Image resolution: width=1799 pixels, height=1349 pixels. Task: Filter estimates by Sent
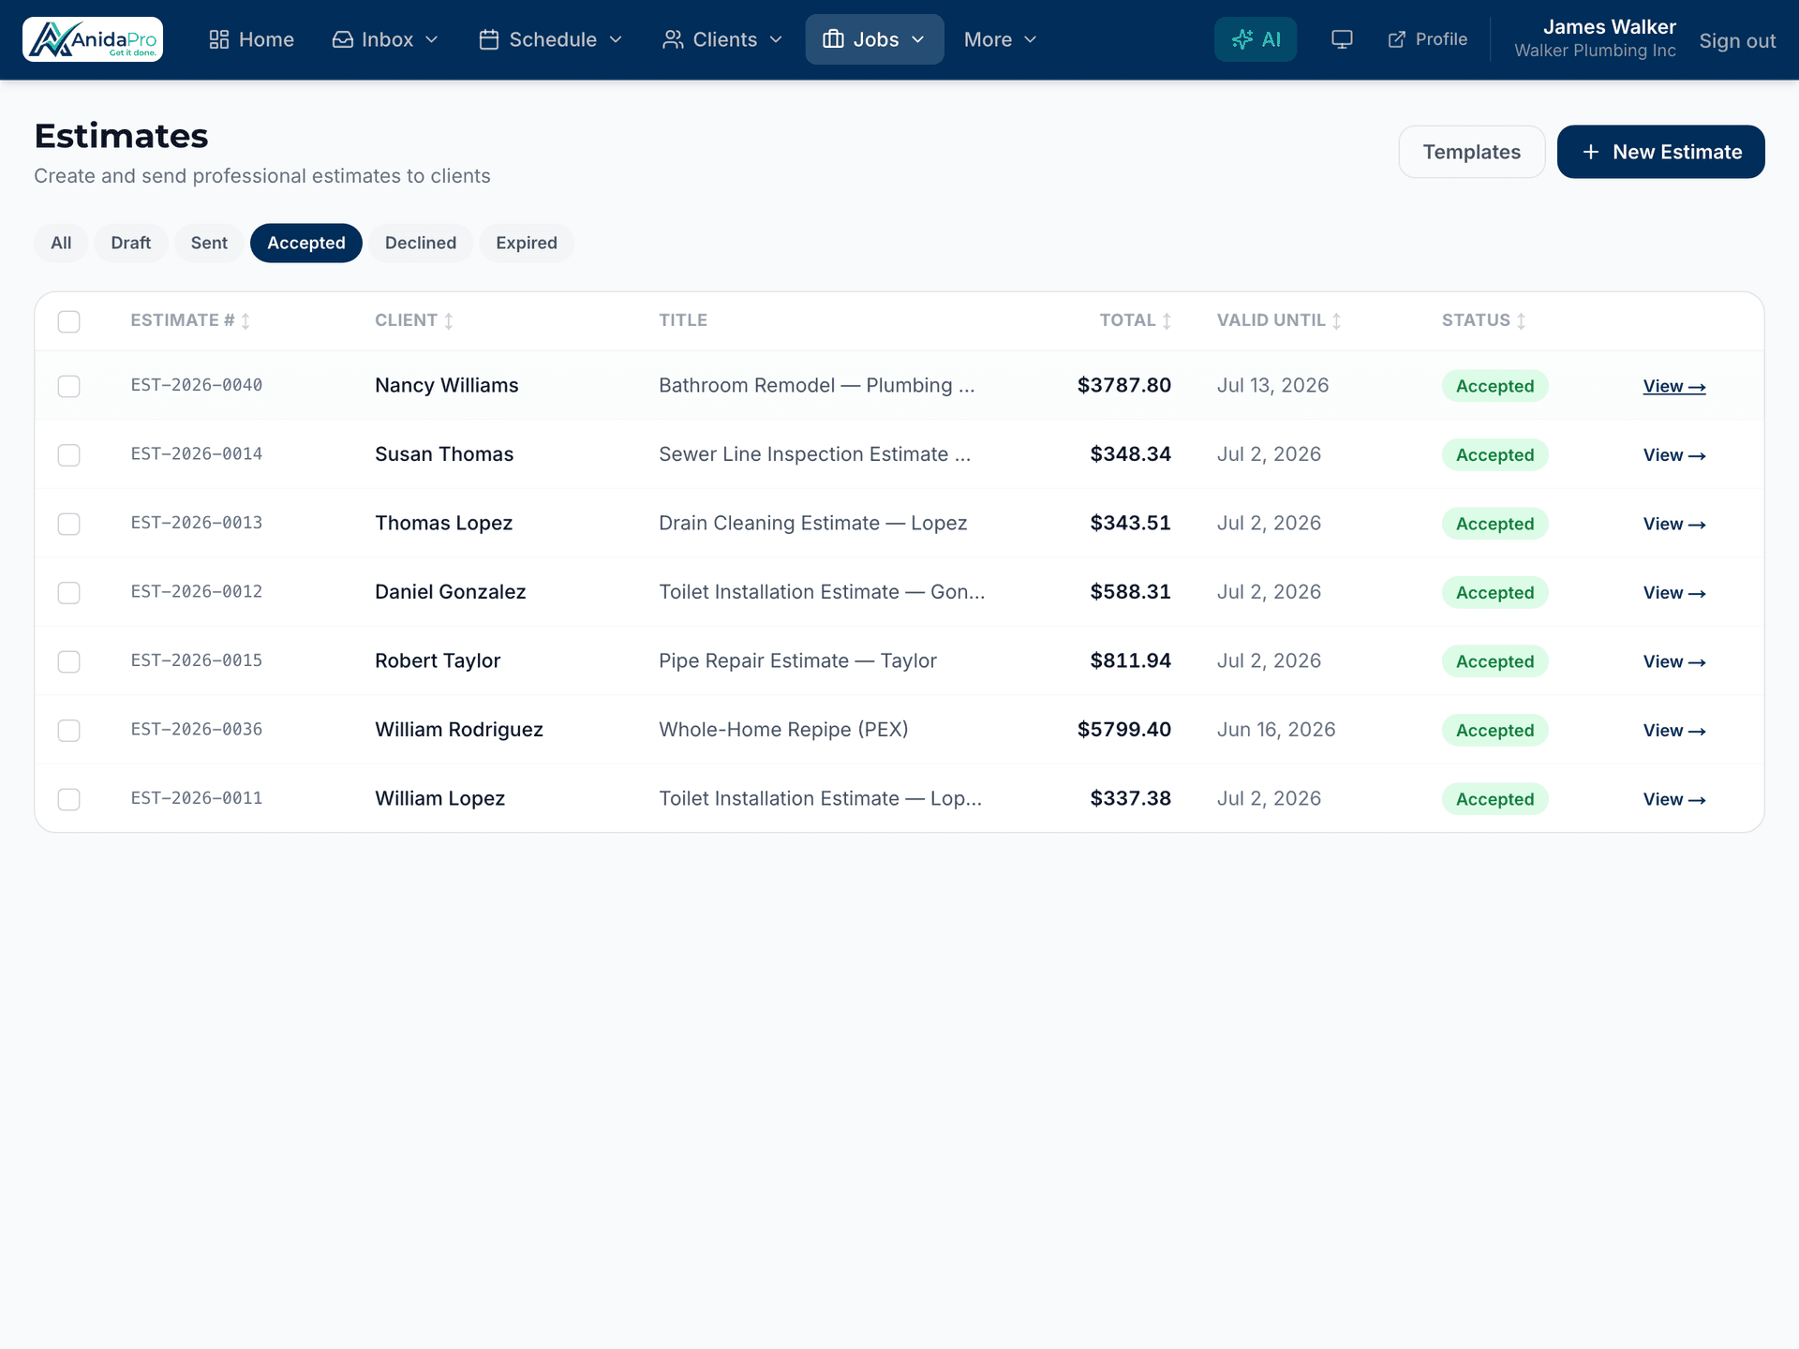(x=209, y=243)
